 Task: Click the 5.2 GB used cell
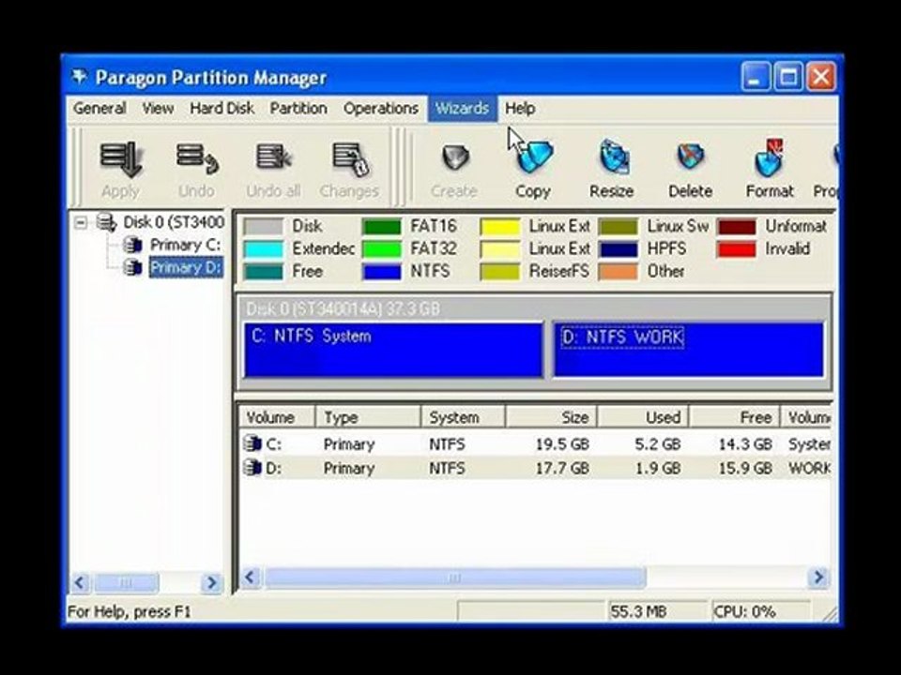coord(658,444)
